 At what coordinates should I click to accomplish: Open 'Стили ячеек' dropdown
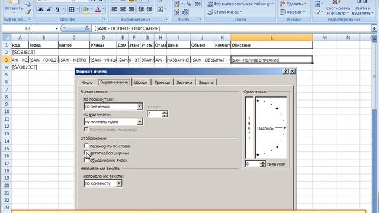224,12
